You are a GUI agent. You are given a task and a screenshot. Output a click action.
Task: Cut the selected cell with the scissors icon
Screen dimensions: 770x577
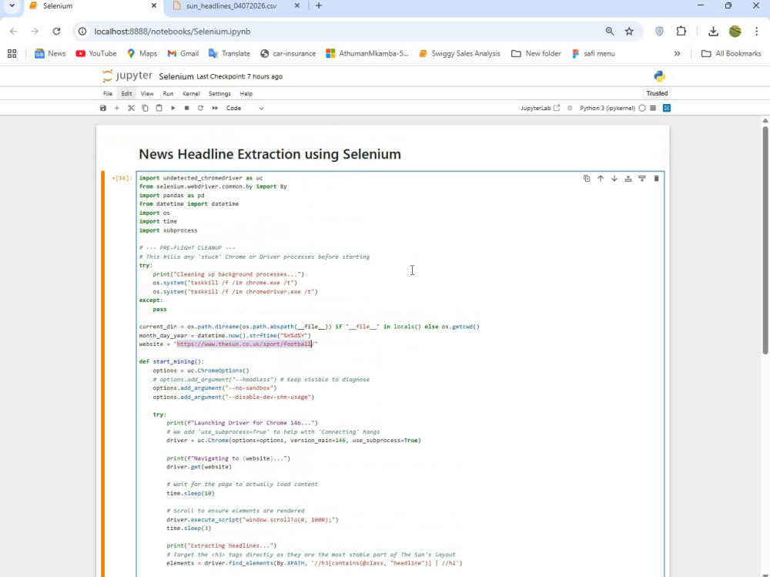pos(131,108)
